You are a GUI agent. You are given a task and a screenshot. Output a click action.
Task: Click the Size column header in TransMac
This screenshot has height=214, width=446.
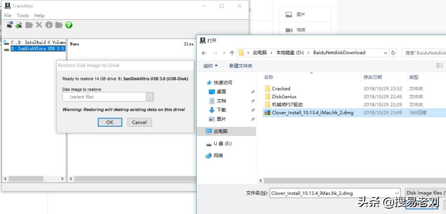click(189, 44)
